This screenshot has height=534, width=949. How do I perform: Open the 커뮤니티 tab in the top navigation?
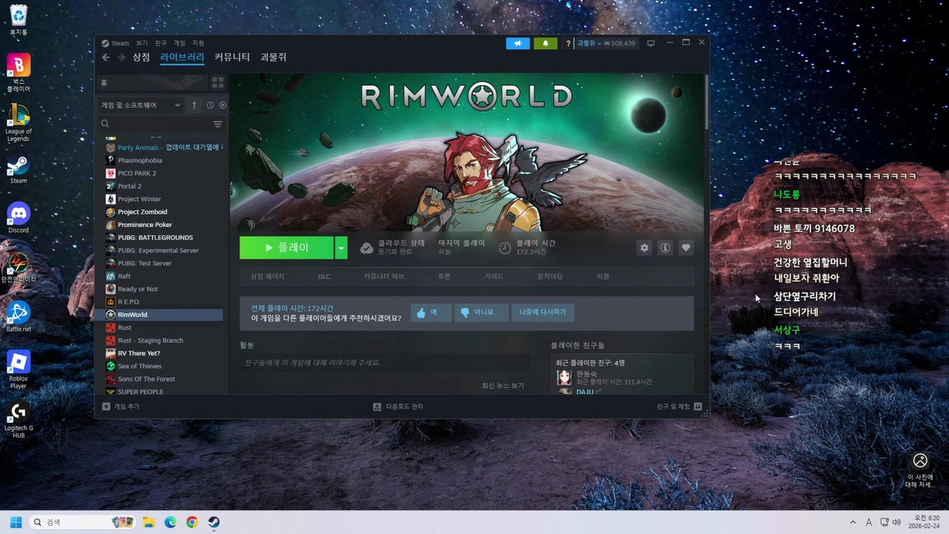(x=232, y=57)
